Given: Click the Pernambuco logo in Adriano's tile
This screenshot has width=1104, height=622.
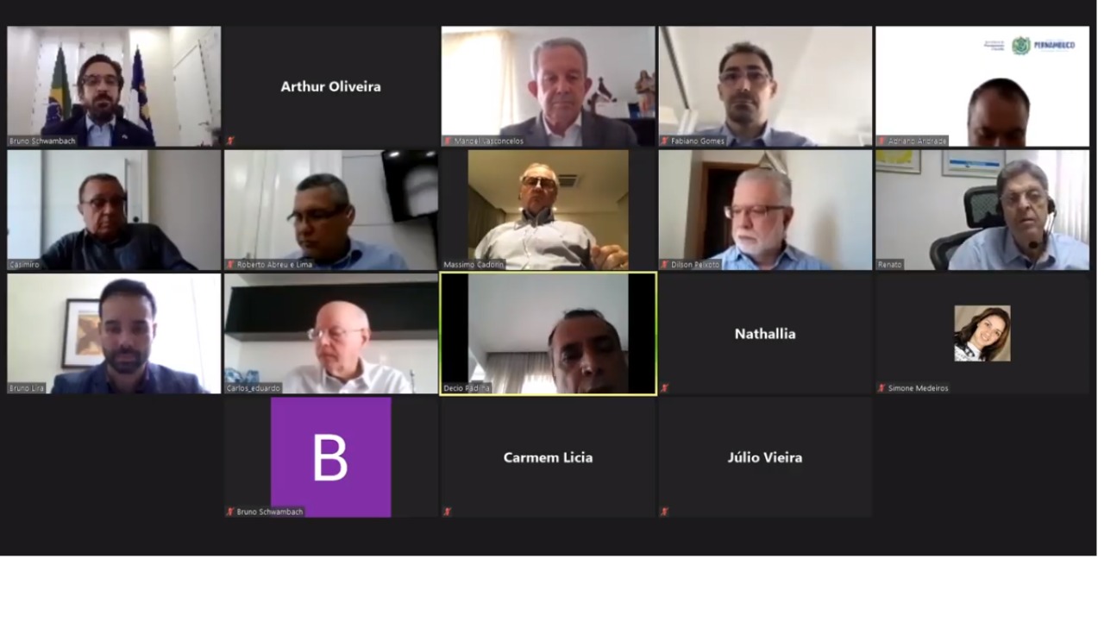Looking at the screenshot, I should click(1043, 46).
